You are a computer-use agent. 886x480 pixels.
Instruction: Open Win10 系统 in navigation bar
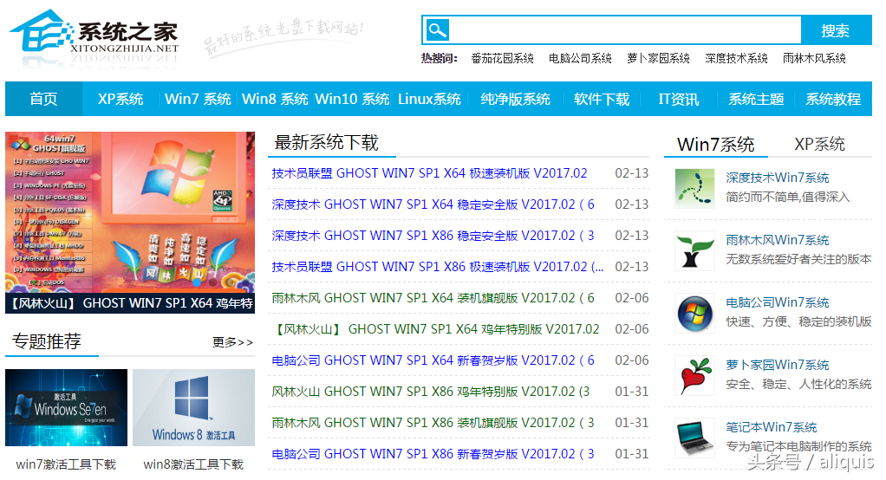click(x=351, y=99)
